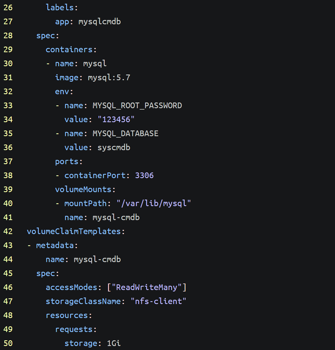Image resolution: width=335 pixels, height=350 pixels.
Task: Click the password value "123456"
Action: coord(116,119)
